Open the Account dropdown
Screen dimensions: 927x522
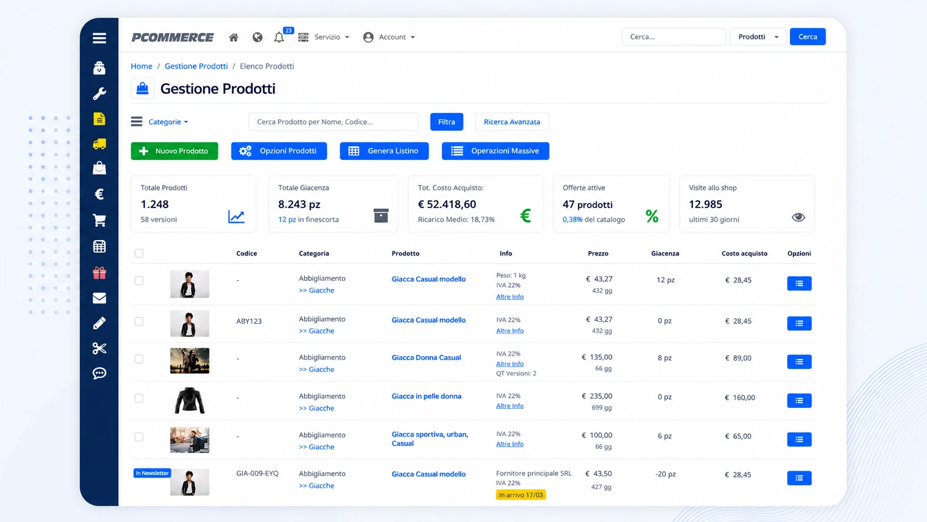coord(389,37)
